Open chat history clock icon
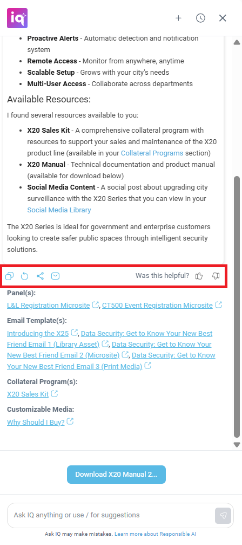The height and width of the screenshot is (545, 242). coord(200,18)
